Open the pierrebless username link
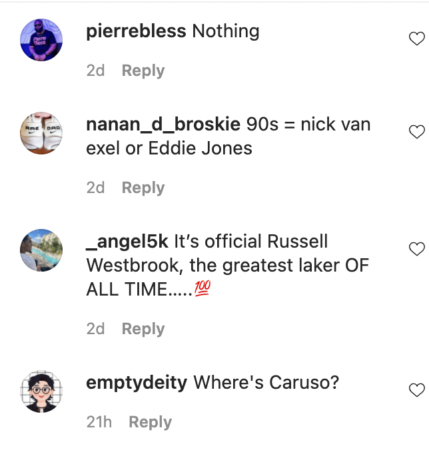Screen dimensions: 429x454 click(x=136, y=31)
